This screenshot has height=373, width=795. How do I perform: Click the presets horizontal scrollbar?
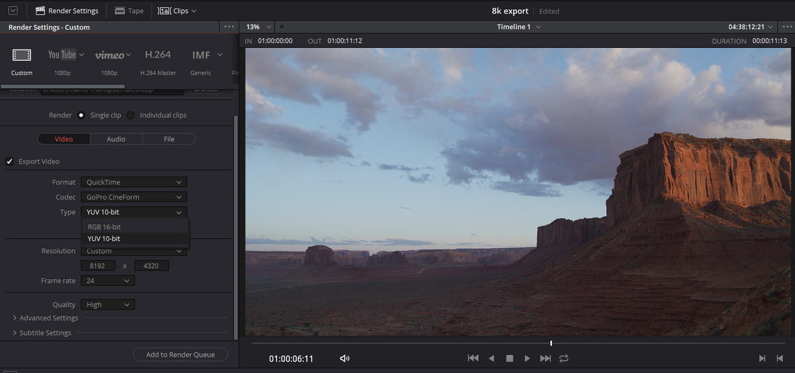[x=63, y=86]
